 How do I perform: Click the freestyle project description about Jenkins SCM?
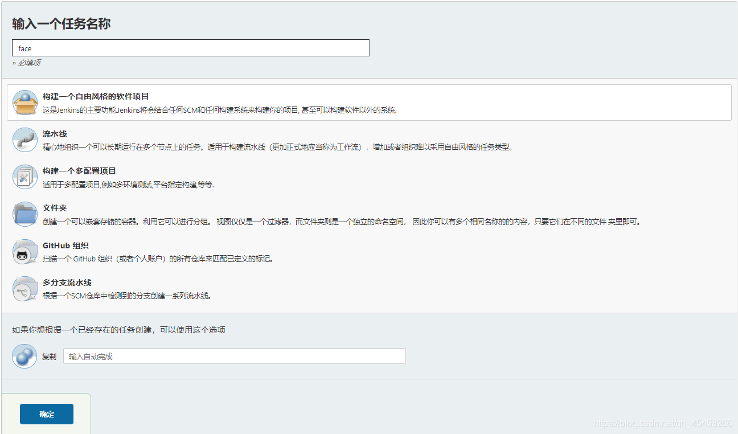[219, 110]
